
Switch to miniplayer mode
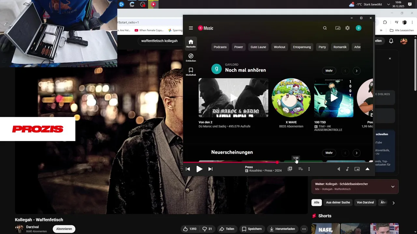coord(357,169)
